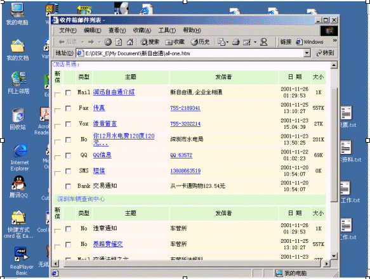
Task: Click the Home icon in browser toolbar
Action: tap(129, 42)
